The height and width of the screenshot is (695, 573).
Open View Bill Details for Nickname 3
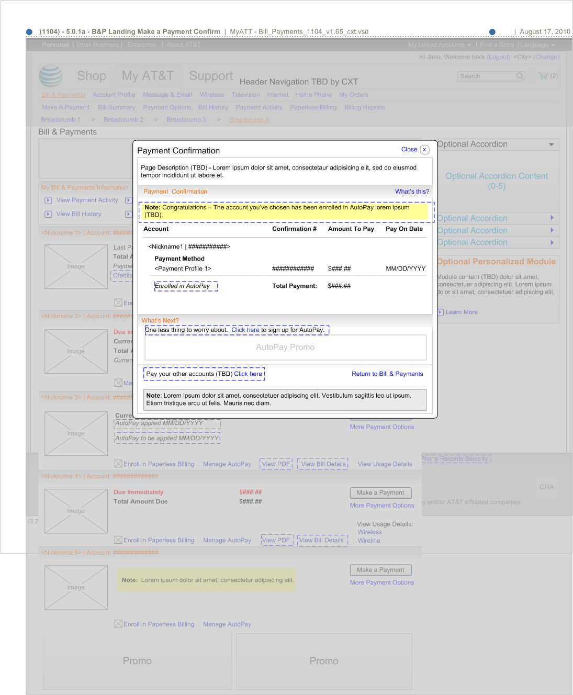pos(323,464)
